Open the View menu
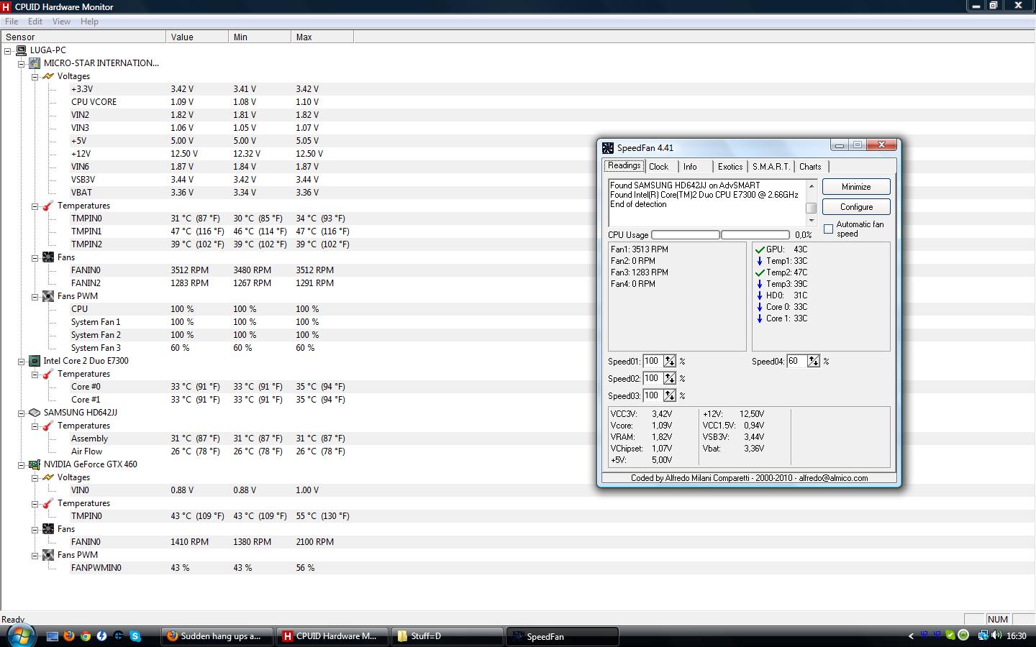This screenshot has width=1036, height=647. (61, 22)
